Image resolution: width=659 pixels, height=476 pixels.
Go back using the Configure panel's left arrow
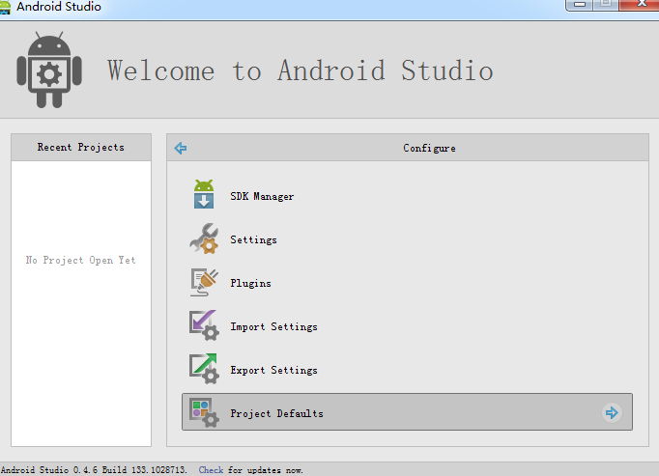click(181, 148)
